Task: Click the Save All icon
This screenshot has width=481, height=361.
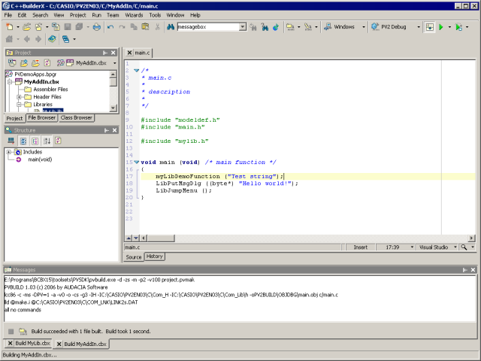Action: click(79, 27)
